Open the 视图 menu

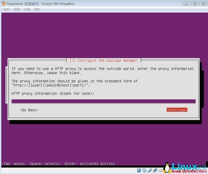(17, 9)
